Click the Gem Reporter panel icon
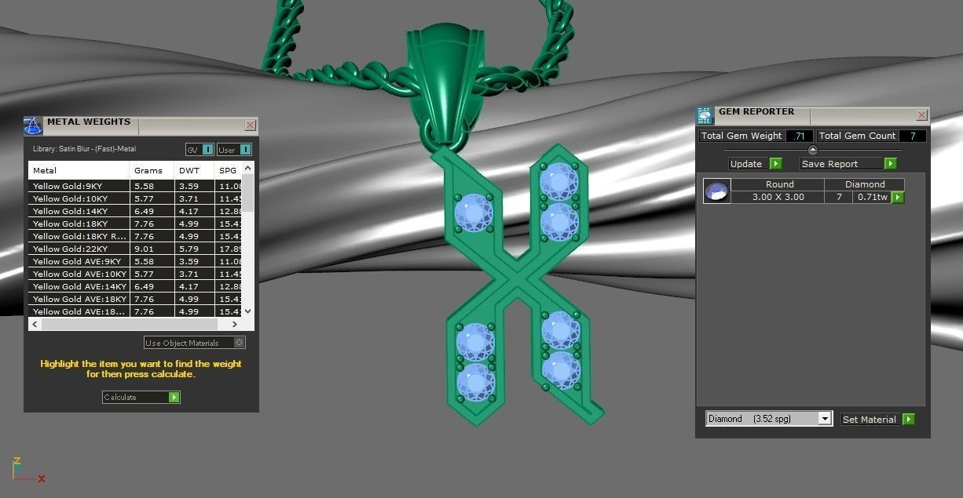This screenshot has width=963, height=498. [705, 116]
